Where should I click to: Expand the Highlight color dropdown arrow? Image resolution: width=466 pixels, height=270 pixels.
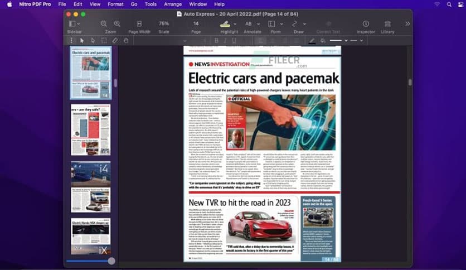[x=235, y=24]
